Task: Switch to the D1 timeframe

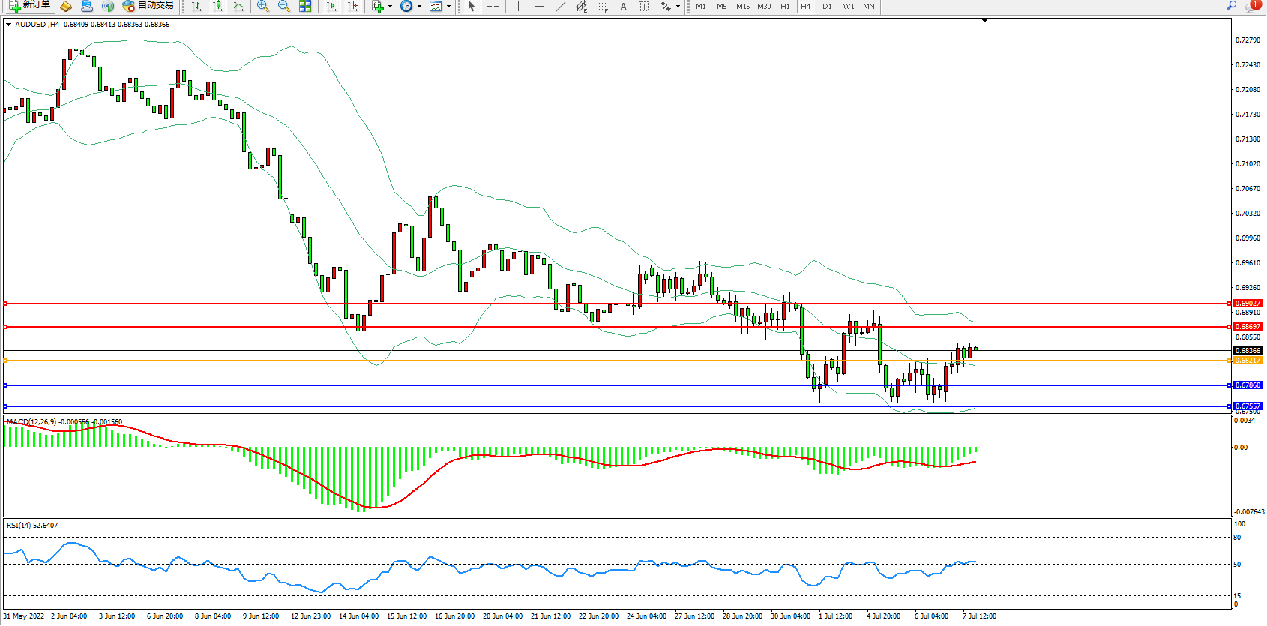Action: point(827,6)
